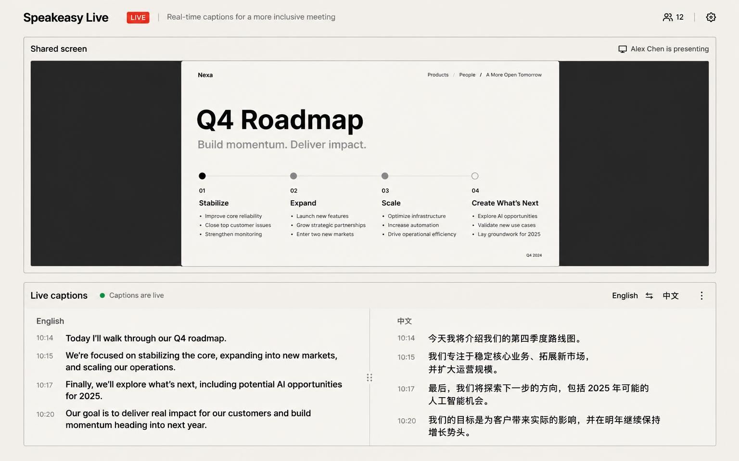Click the Live captions panel heading
Screen dimensions: 739x461
click(x=59, y=296)
